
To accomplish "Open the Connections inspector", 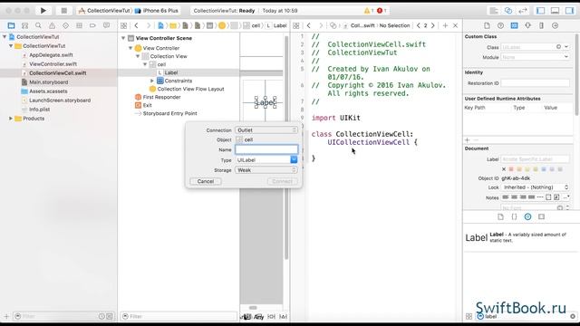I will 555,25.
